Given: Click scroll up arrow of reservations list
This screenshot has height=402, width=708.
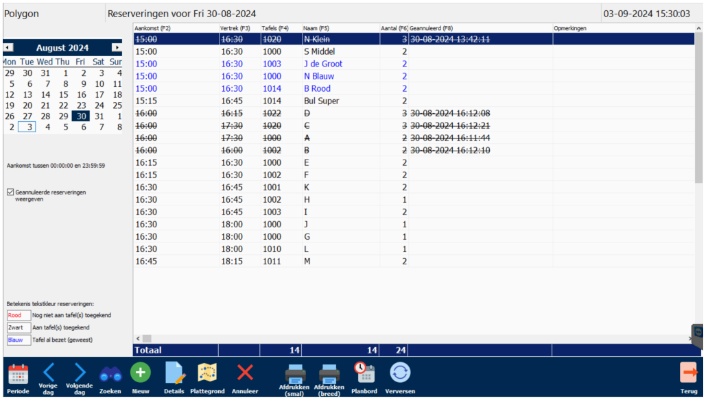Looking at the screenshot, I should click(x=699, y=28).
